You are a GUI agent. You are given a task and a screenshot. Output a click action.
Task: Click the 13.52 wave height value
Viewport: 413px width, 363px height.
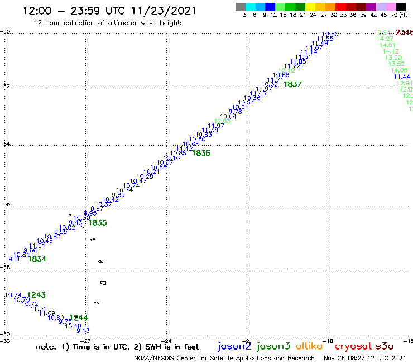(x=396, y=64)
